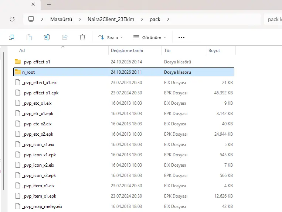Open the three-dots more options menu
Image resolution: width=282 pixels, height=212 pixels.
tap(181, 38)
